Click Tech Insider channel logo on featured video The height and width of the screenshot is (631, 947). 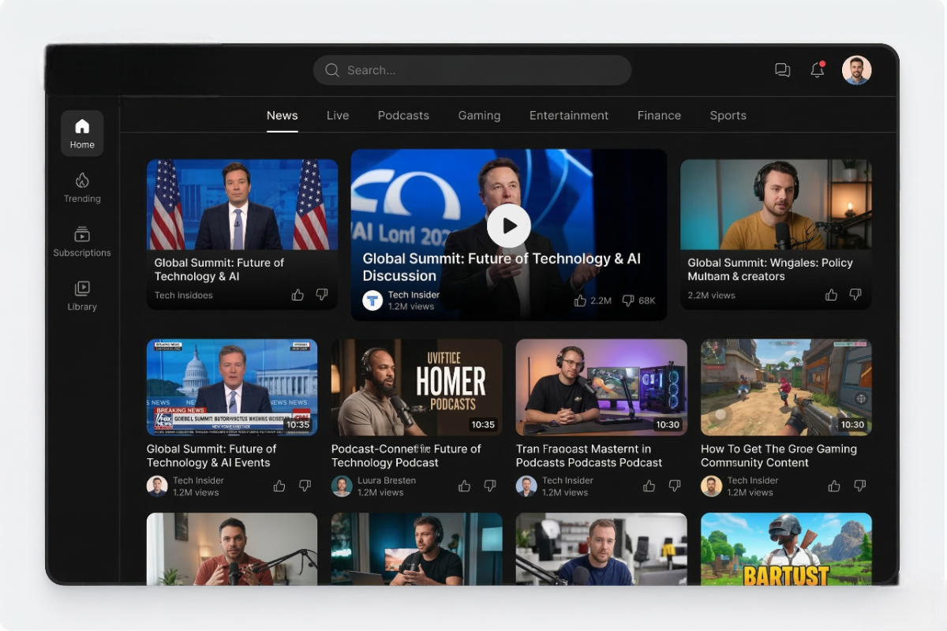372,301
